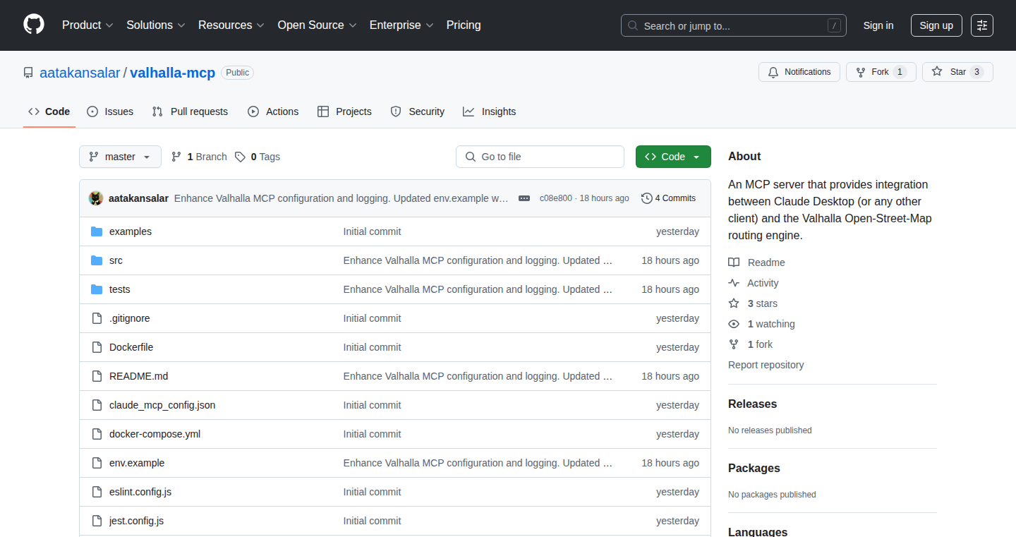Screen dimensions: 1016x537
Task: Click the Notifications bell icon
Action: pyautogui.click(x=773, y=72)
